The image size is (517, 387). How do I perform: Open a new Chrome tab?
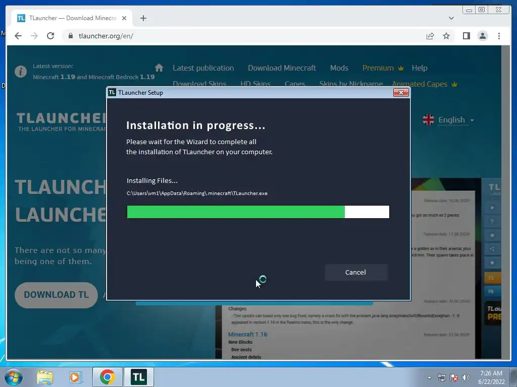[143, 18]
